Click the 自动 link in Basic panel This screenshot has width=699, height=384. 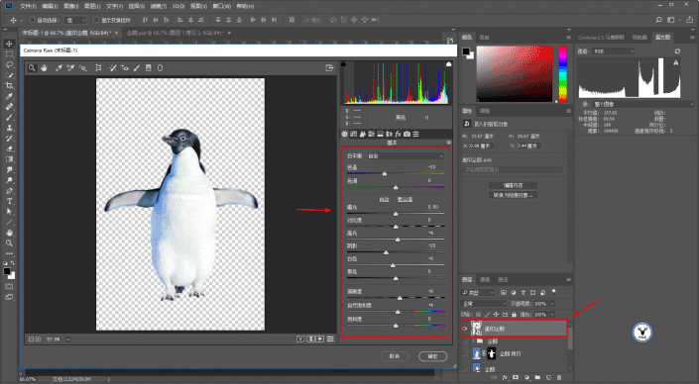coord(385,200)
